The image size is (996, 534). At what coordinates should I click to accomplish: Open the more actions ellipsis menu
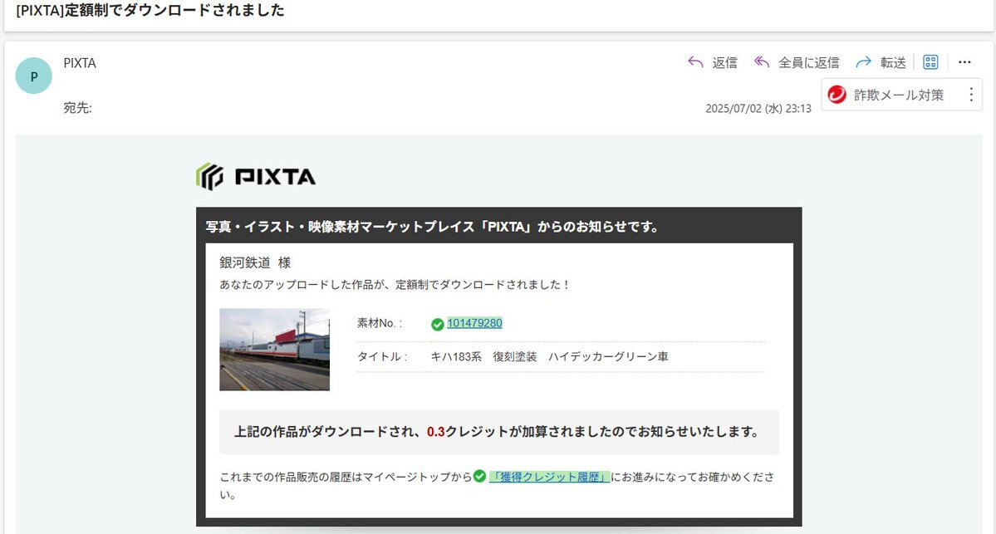pyautogui.click(x=964, y=61)
